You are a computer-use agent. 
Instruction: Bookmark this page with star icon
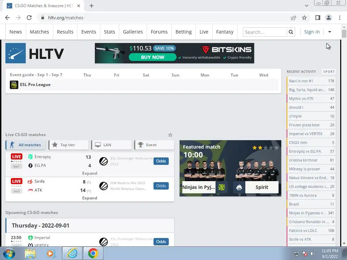[x=304, y=18]
